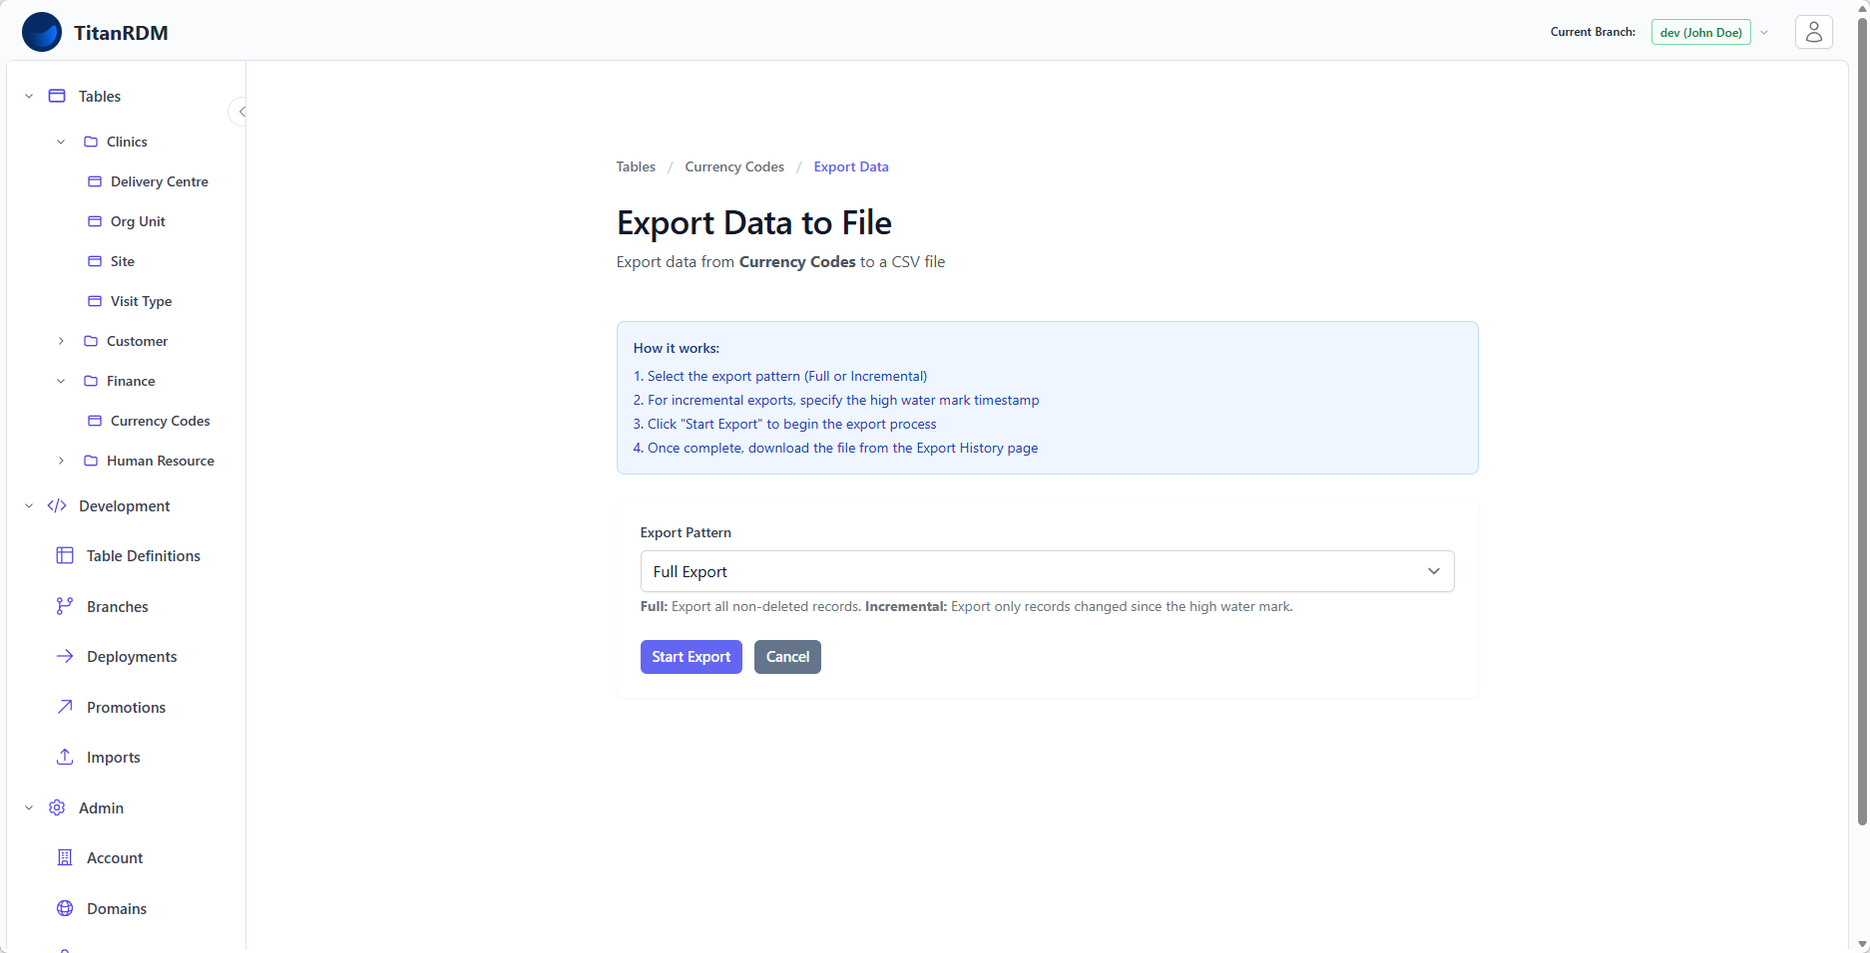Click the page vertical scrollbar

[x=1862, y=421]
